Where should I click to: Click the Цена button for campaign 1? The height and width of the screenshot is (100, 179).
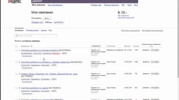click(64, 53)
